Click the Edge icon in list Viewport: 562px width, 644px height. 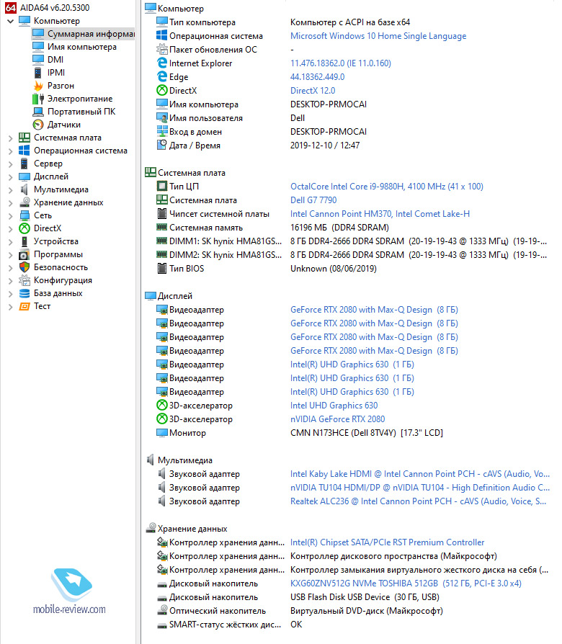(x=162, y=76)
